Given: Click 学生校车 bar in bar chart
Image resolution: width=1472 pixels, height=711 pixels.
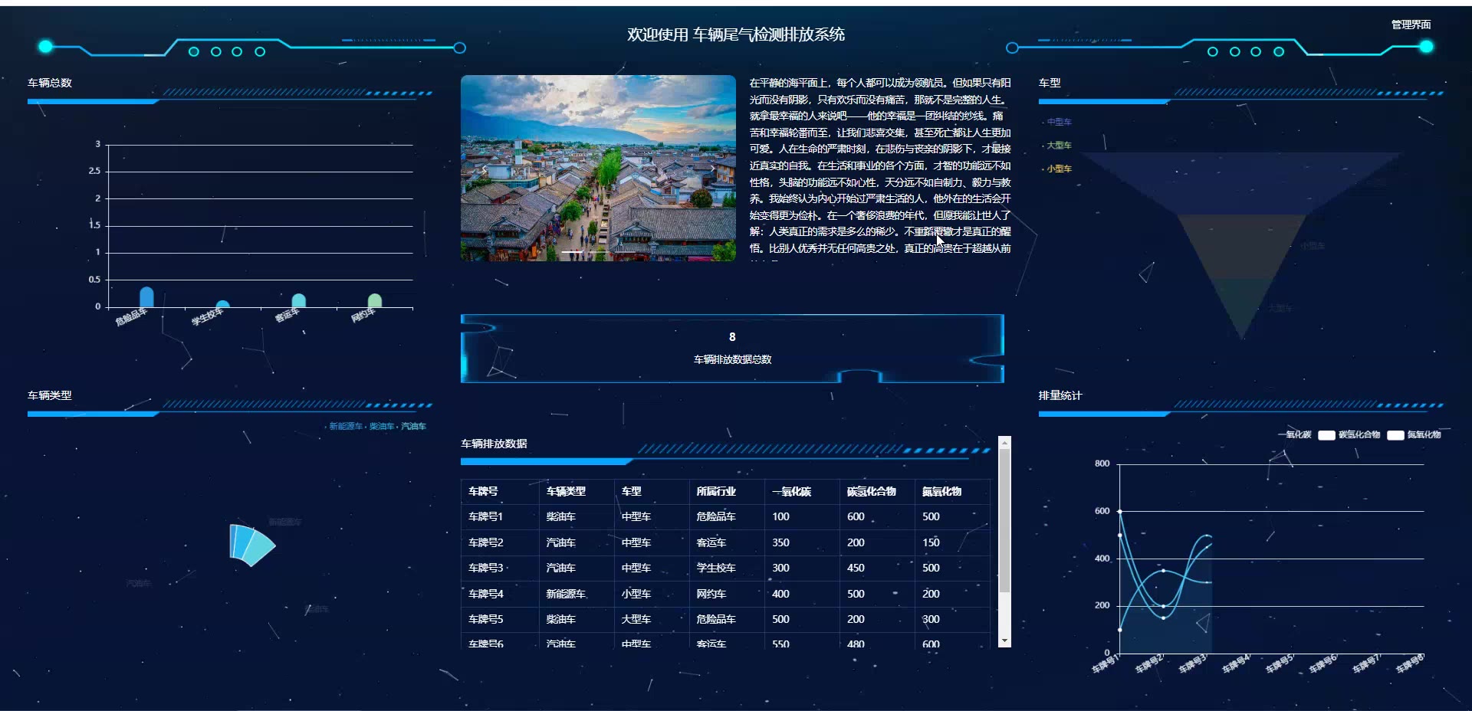Looking at the screenshot, I should (222, 304).
